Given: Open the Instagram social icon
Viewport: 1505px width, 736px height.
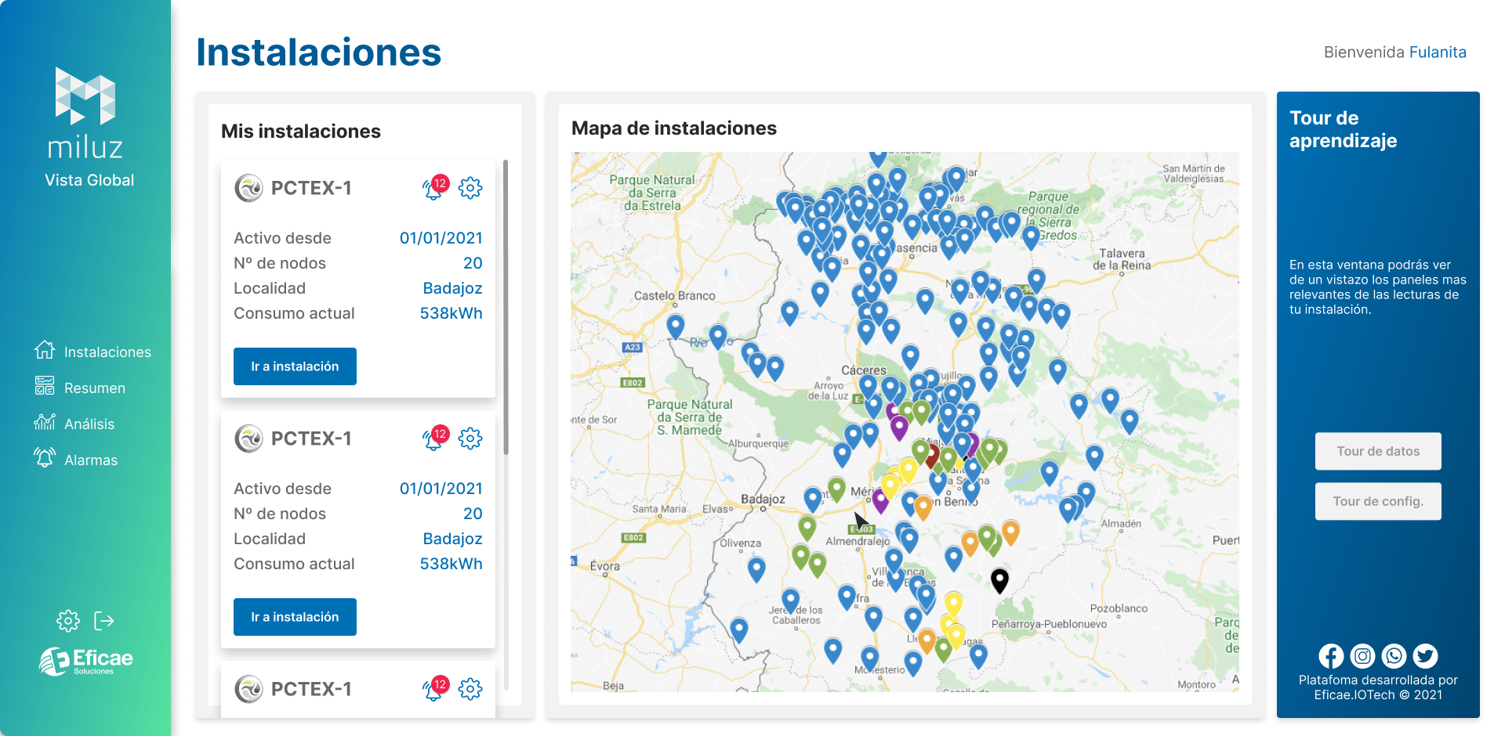Looking at the screenshot, I should [x=1362, y=656].
